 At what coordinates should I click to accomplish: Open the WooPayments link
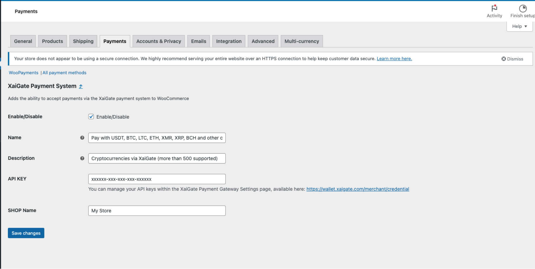point(23,73)
